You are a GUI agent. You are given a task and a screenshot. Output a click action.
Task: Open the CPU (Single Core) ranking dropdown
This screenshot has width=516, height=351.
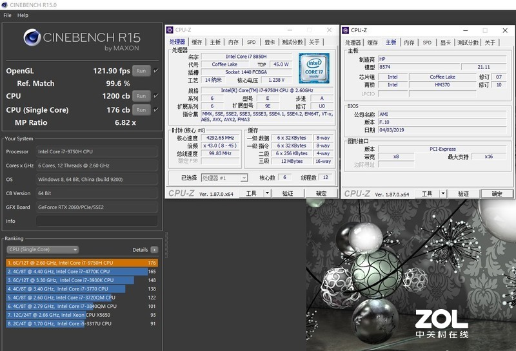[43, 250]
